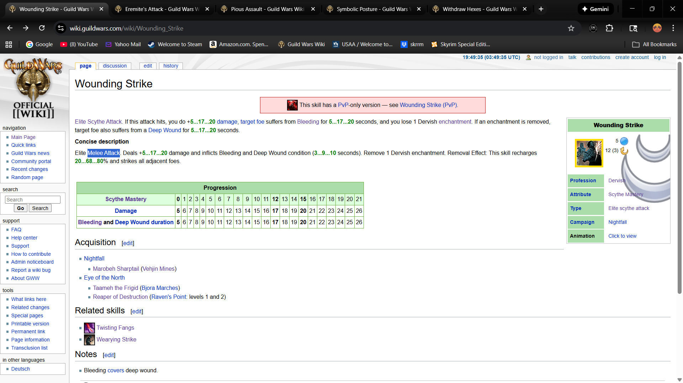This screenshot has width=683, height=383.
Task: Open the Printable version link
Action: 30,324
